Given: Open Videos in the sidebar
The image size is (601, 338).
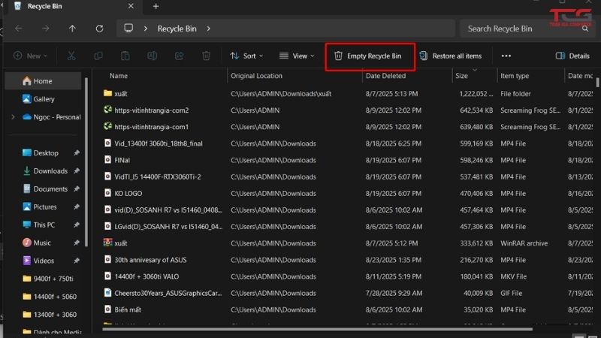Looking at the screenshot, I should point(44,261).
